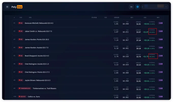Select Celtics vs. Suns market
The width and height of the screenshot is (173, 102).
[34, 96]
